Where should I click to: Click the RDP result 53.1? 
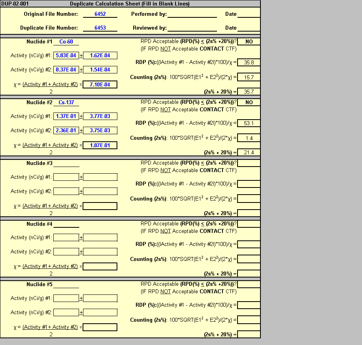pyautogui.click(x=249, y=123)
